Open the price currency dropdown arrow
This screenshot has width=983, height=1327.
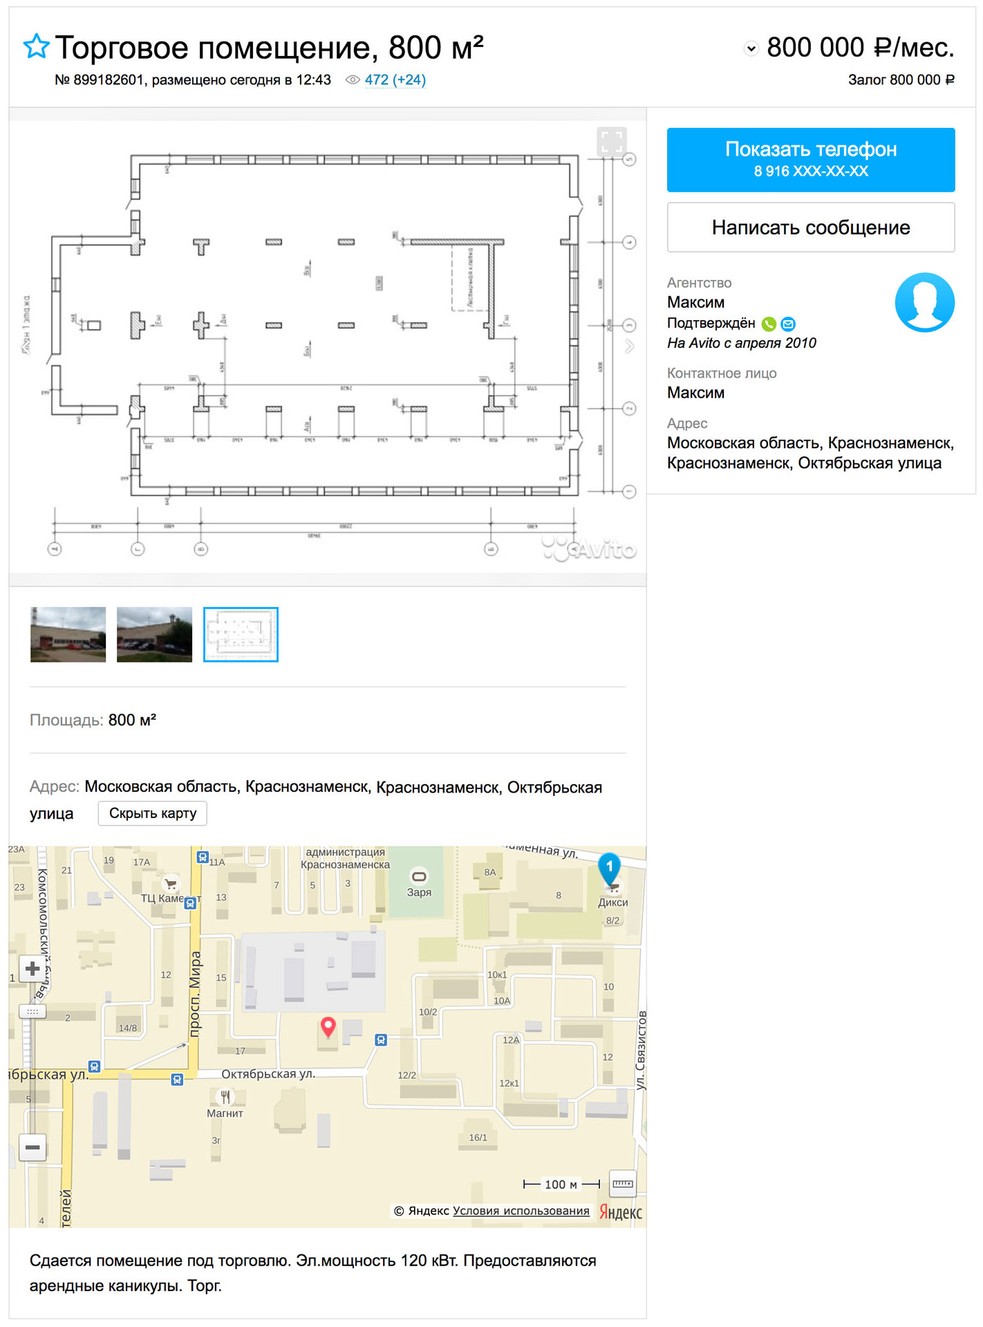point(751,49)
